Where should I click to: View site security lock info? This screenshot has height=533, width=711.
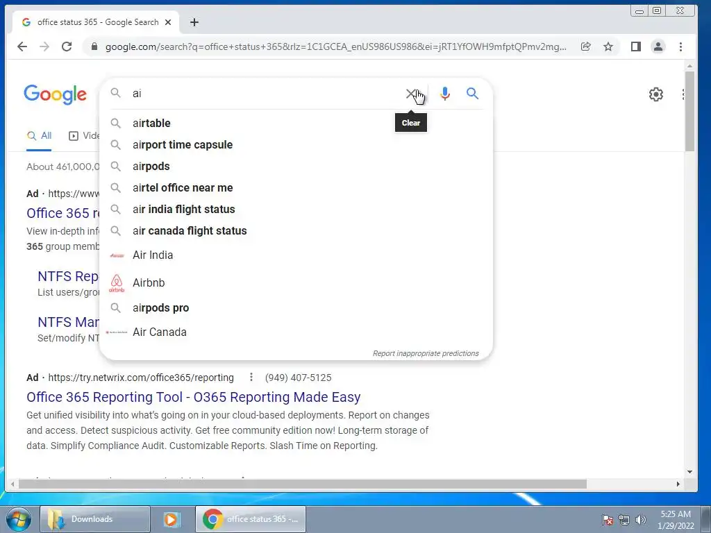[94, 46]
